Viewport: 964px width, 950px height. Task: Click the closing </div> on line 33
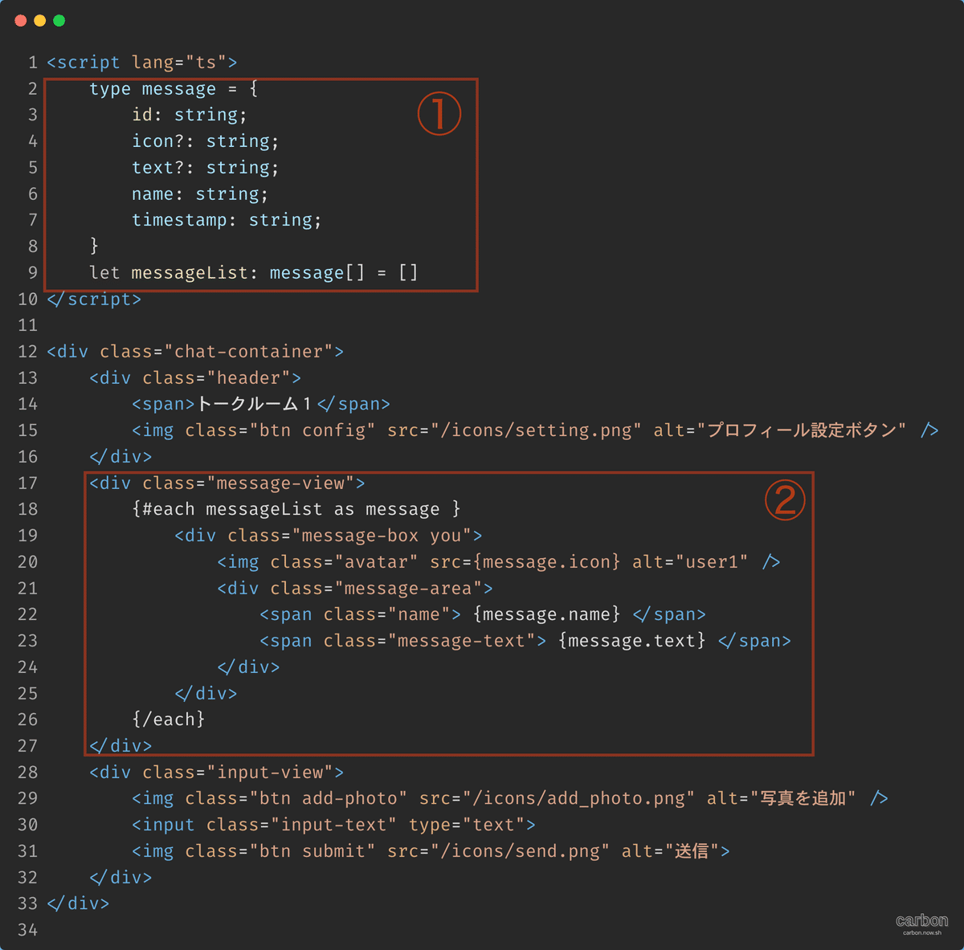pos(78,903)
